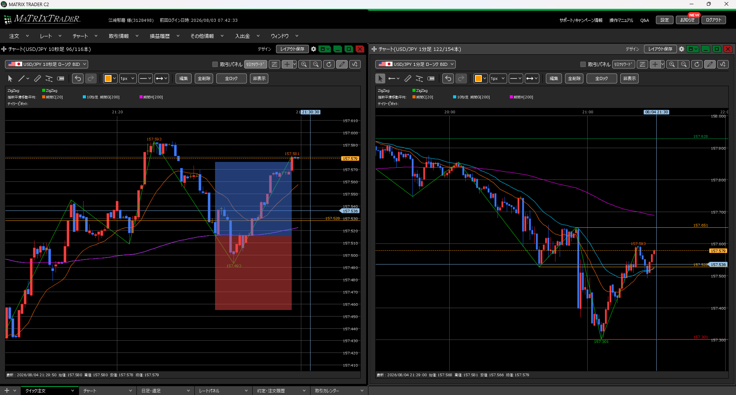Image resolution: width=736 pixels, height=395 pixels.
Task: Select the Fibonacci lines tool in 10秒足 chart
Action: (x=49, y=78)
